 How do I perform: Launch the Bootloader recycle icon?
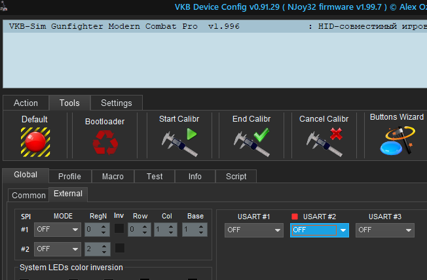(x=104, y=142)
